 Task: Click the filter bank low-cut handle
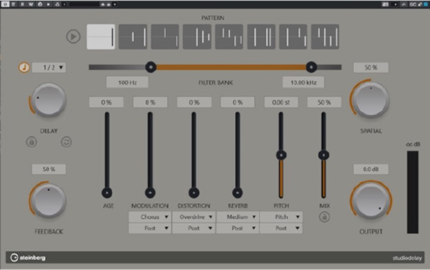click(x=151, y=67)
